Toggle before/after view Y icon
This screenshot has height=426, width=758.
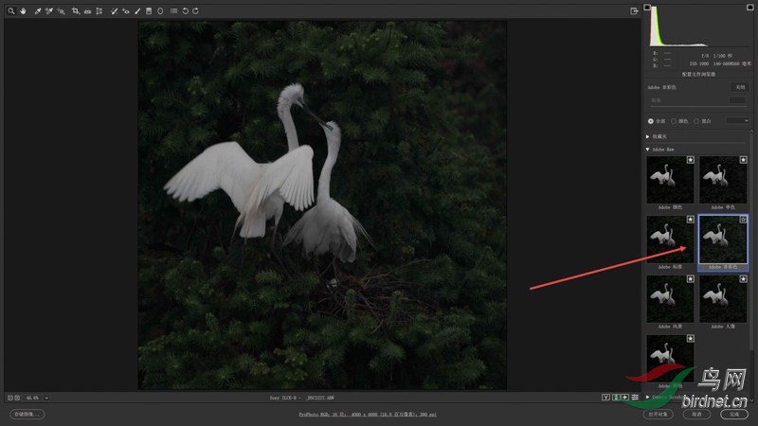tap(605, 397)
